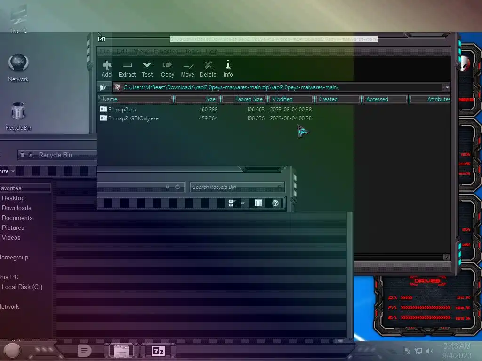This screenshot has width=482, height=361.
Task: Sort by the Packed Size column
Action: click(x=244, y=99)
